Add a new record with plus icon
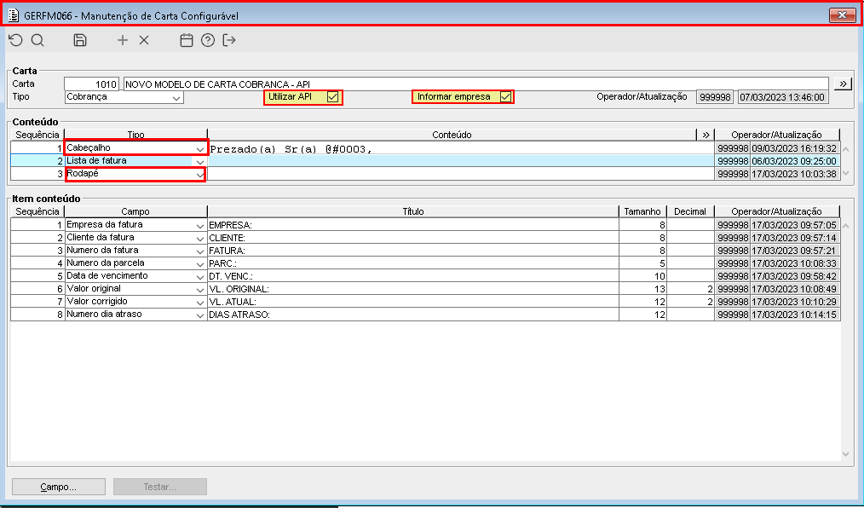Image resolution: width=864 pixels, height=508 pixels. [123, 40]
